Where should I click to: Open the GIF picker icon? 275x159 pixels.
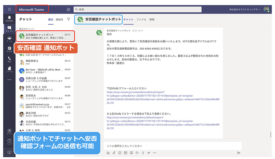[x=126, y=153]
